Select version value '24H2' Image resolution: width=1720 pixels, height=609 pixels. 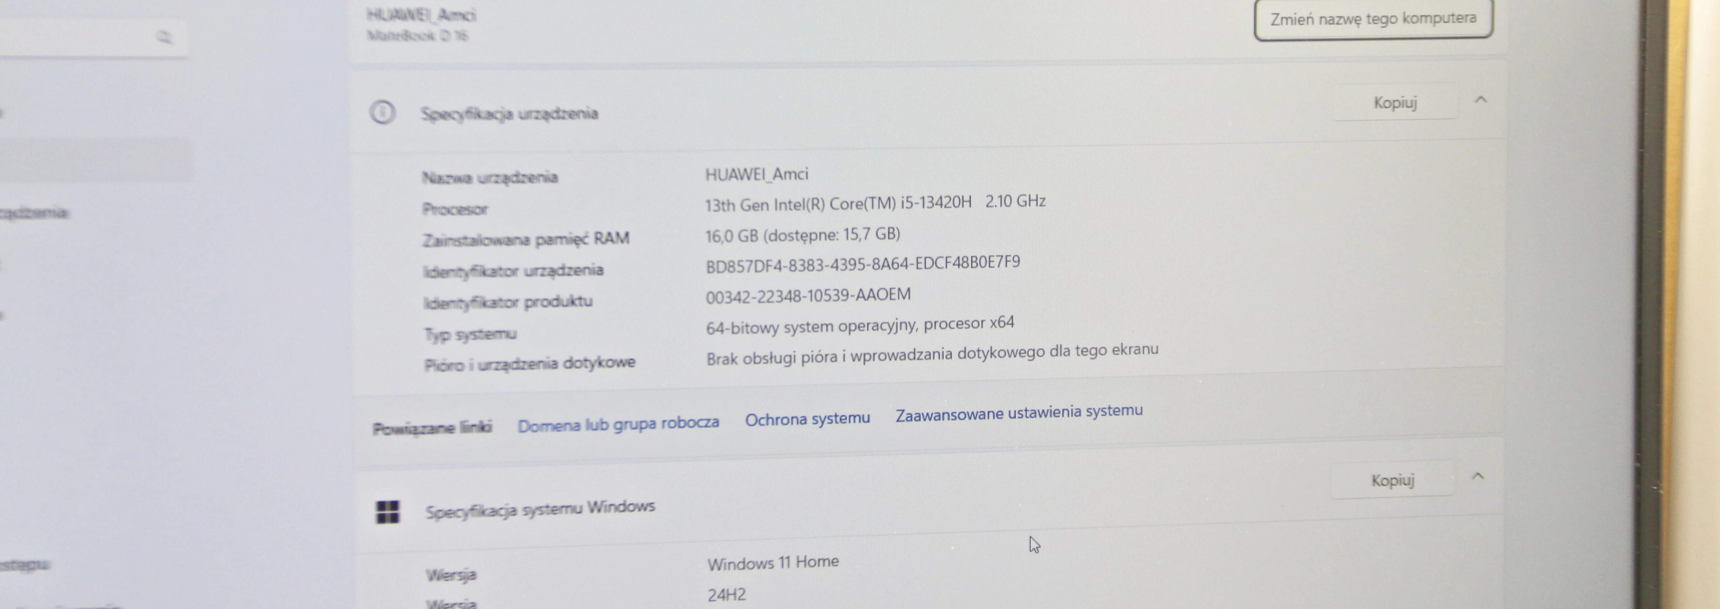727,594
